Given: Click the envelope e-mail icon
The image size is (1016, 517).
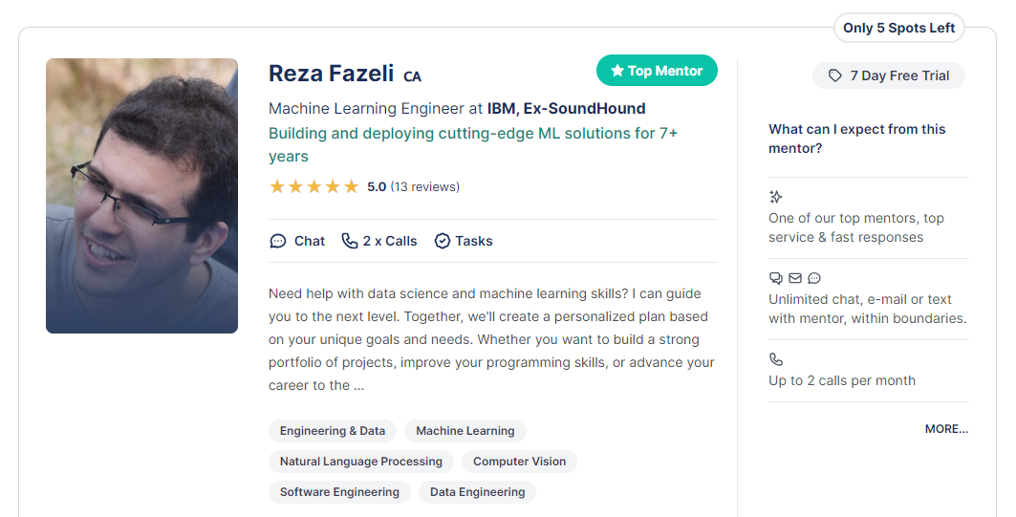Looking at the screenshot, I should (x=795, y=278).
